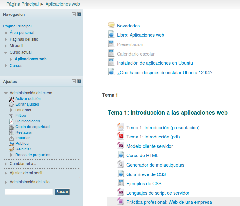240x206 pixels.
Task: Click the settings search input field
Action: (29, 191)
